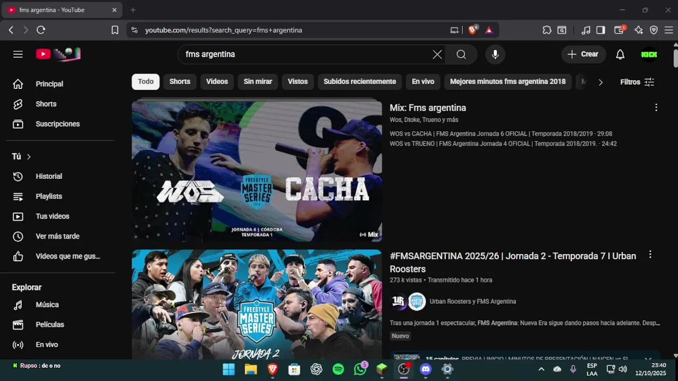The image size is (678, 381).
Task: Click the Brave Rewards triangle icon
Action: [x=489, y=30]
